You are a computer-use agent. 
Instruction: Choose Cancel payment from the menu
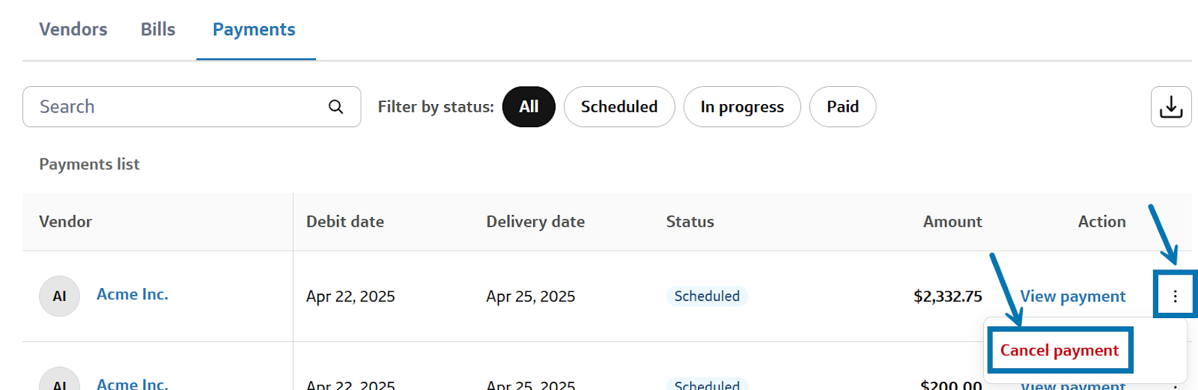click(1059, 350)
